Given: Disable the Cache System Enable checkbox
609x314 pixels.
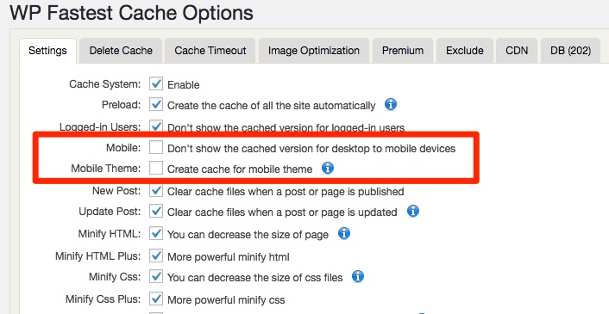Looking at the screenshot, I should pos(156,83).
